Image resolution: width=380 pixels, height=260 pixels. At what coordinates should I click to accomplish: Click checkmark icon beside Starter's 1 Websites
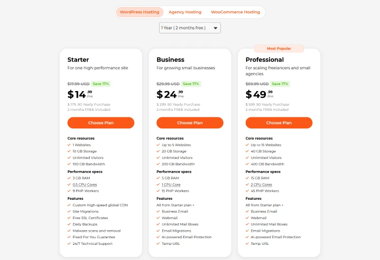click(69, 145)
